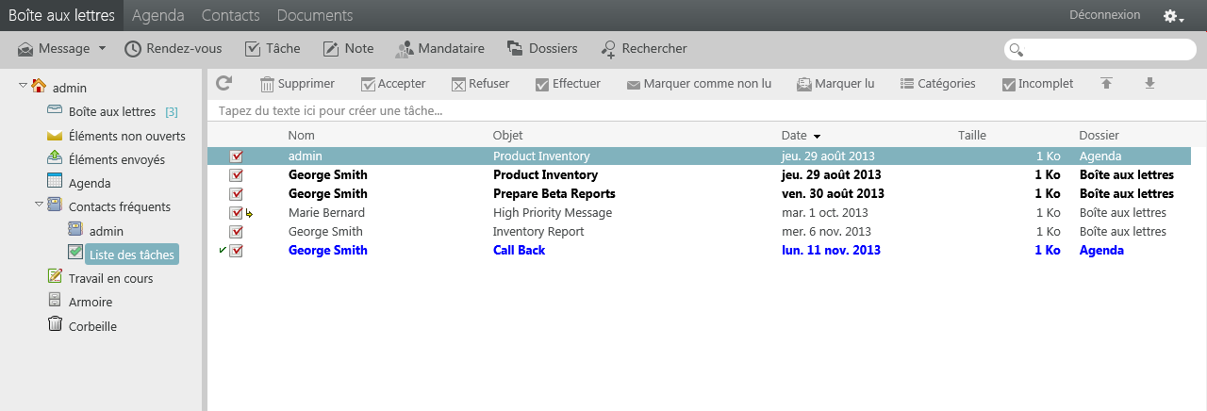
Task: Click the refresh icon in the task toolbar
Action: (x=223, y=83)
